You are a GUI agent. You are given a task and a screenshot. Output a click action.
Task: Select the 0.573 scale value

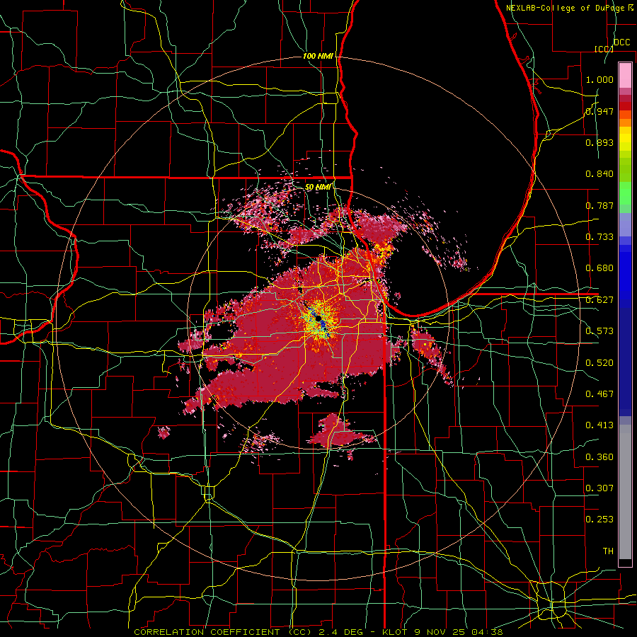[599, 331]
